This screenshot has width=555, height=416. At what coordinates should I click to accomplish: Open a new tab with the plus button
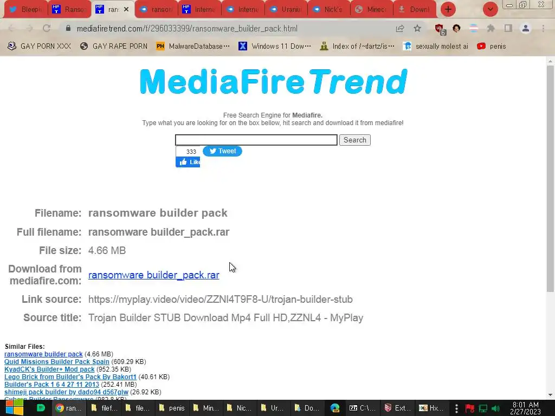point(448,9)
